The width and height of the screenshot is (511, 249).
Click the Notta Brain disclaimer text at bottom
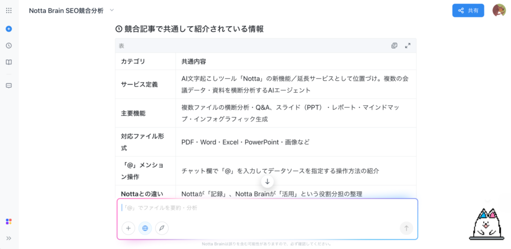tap(267, 244)
